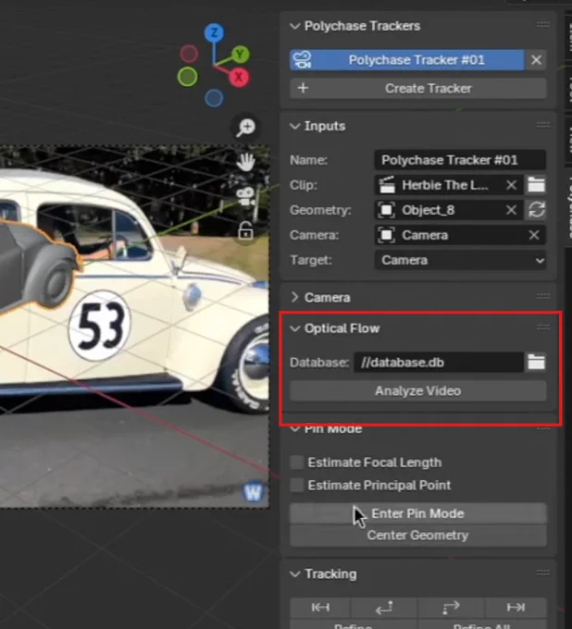Expand the collapsed Camera panel
The image size is (572, 629).
pyautogui.click(x=295, y=297)
